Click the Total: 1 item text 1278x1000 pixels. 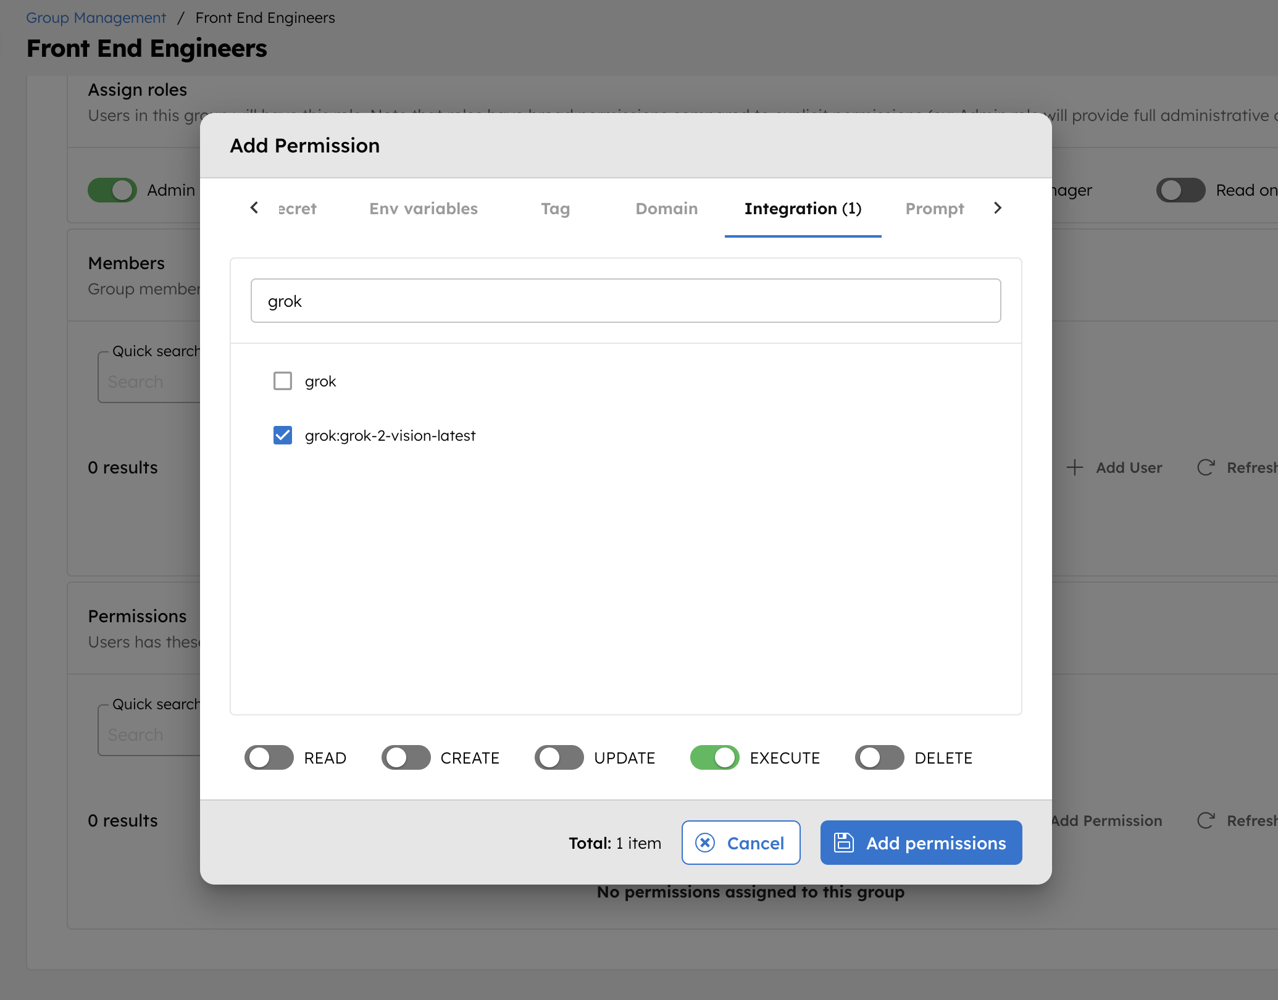pyautogui.click(x=615, y=843)
